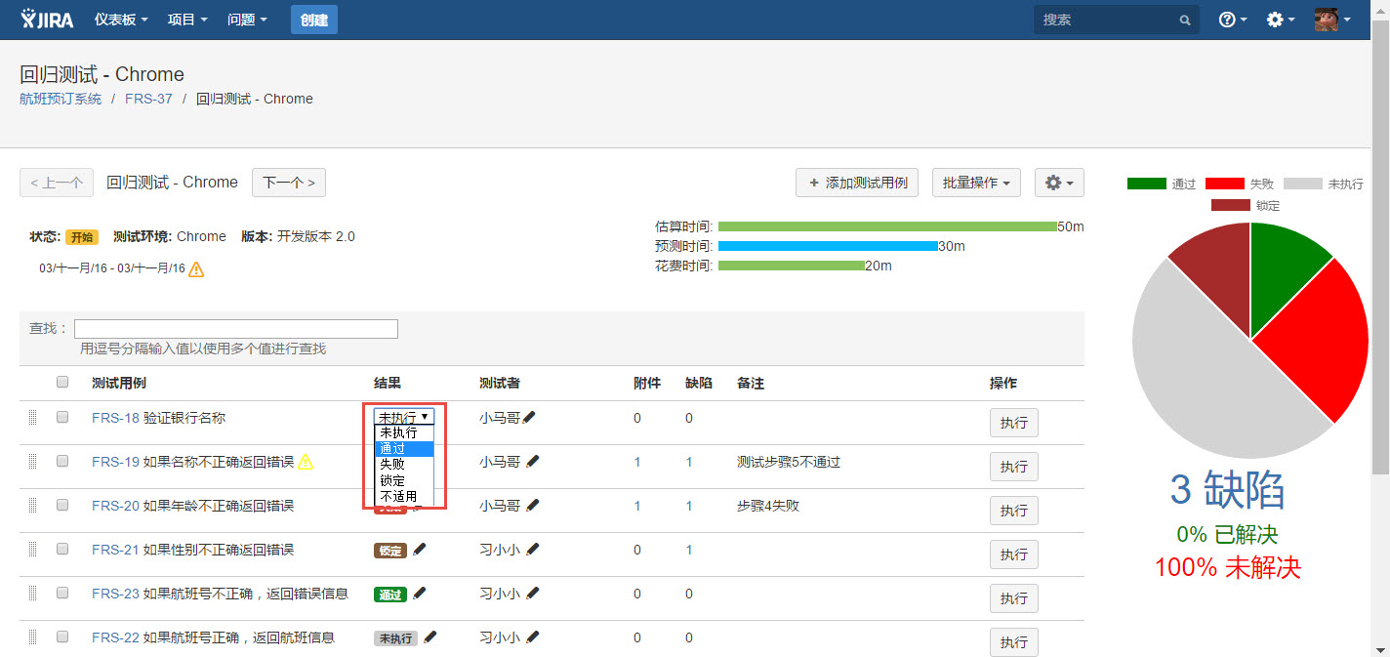Check the FRS-21 row checkbox
The image size is (1390, 657).
(x=62, y=549)
